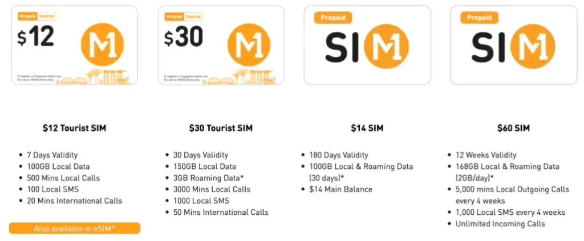Viewport: 584px width, 241px height.
Task: Select the $60 SIM heading
Action: [513, 128]
